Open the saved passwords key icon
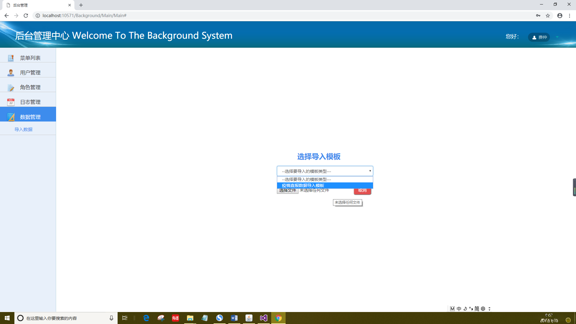Viewport: 576px width, 324px height. (x=538, y=16)
